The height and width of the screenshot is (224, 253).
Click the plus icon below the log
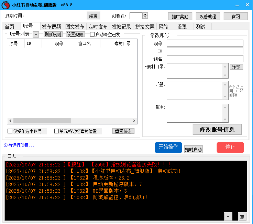coord(228,216)
